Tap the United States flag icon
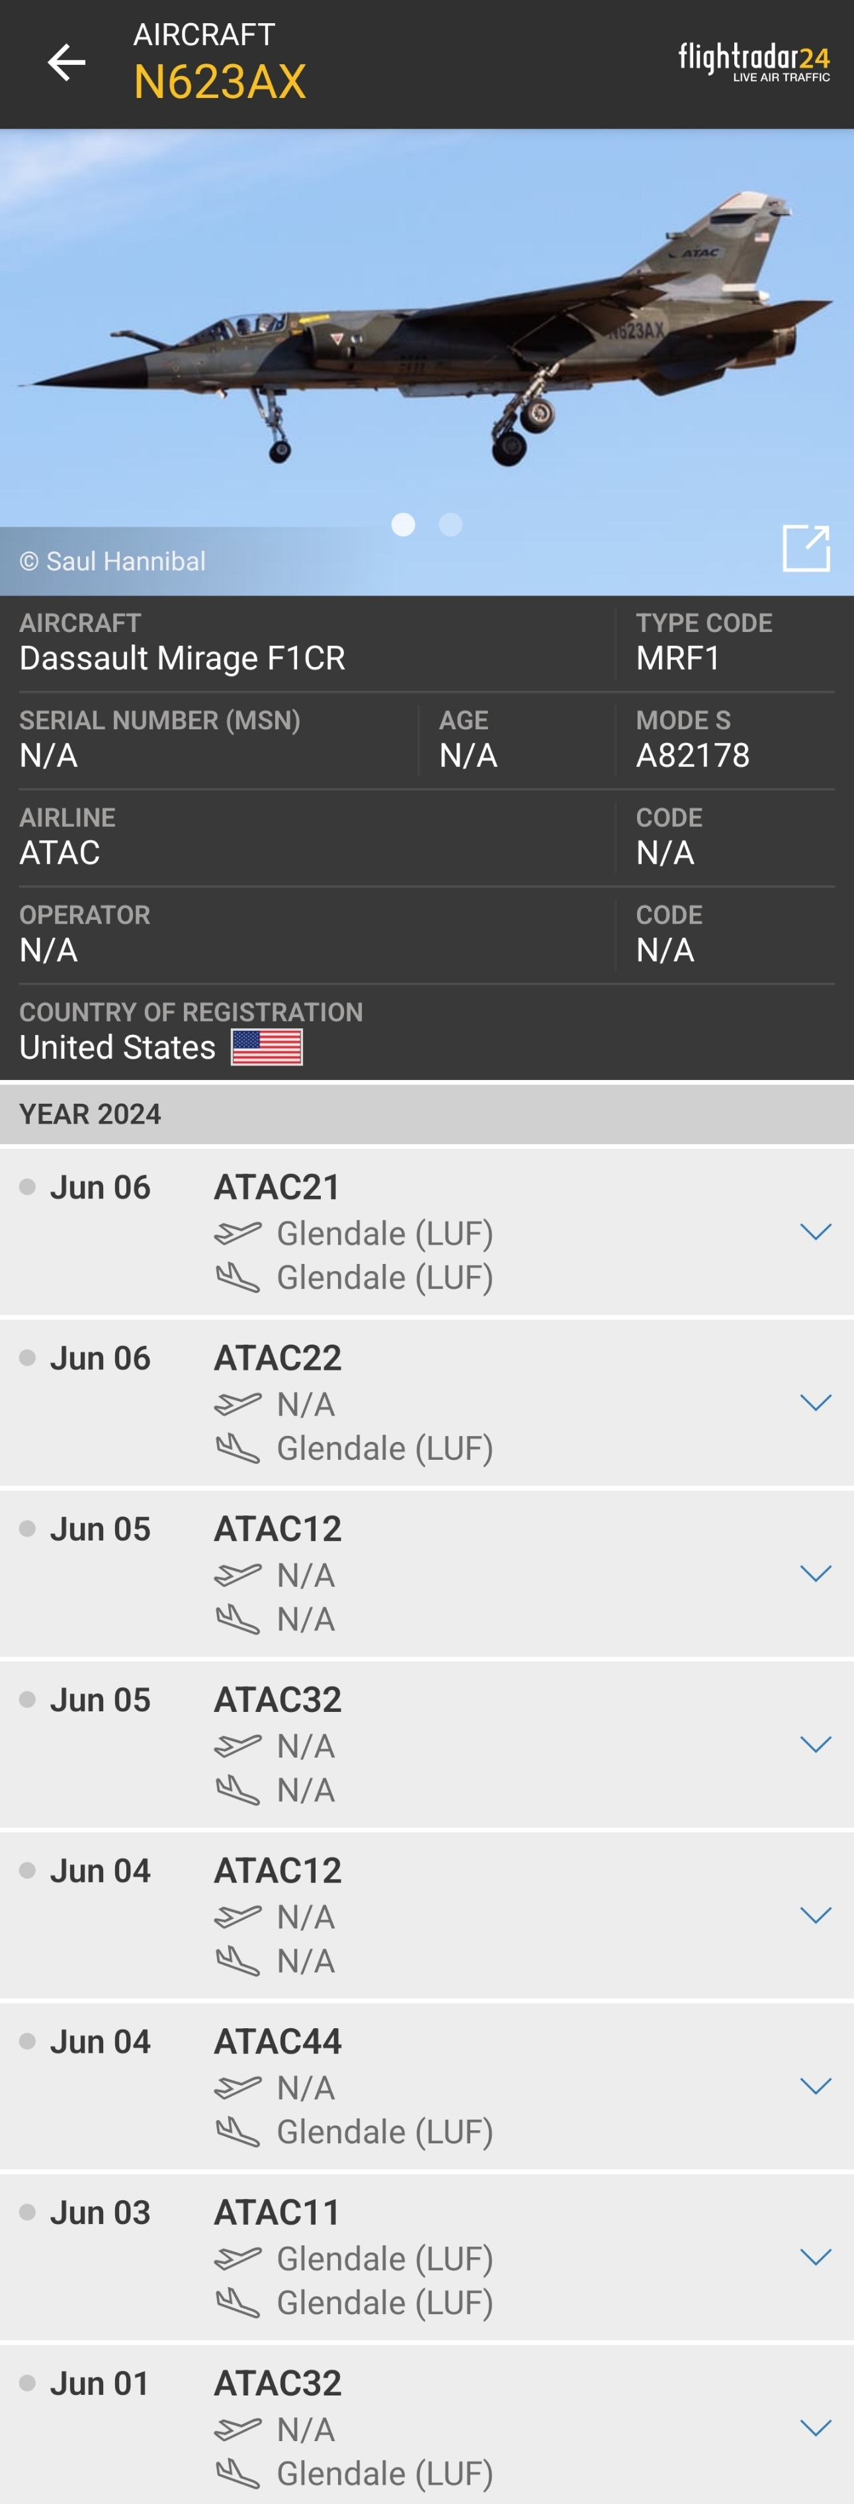The image size is (854, 2504). click(x=266, y=1047)
